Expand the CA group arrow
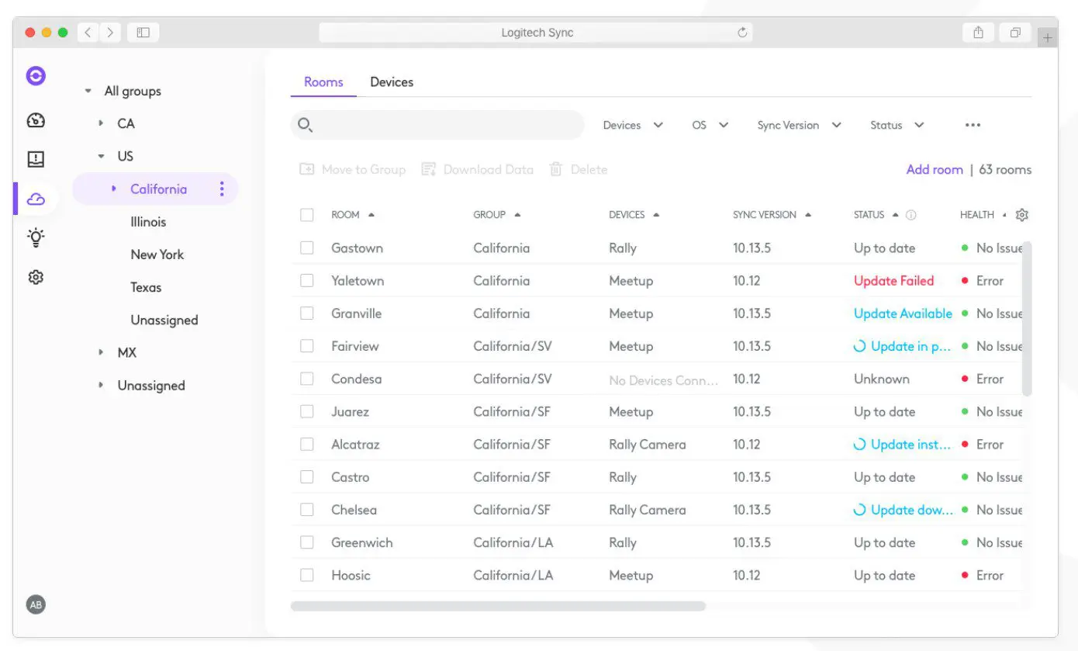Viewport: 1078px width, 651px height. pyautogui.click(x=101, y=123)
